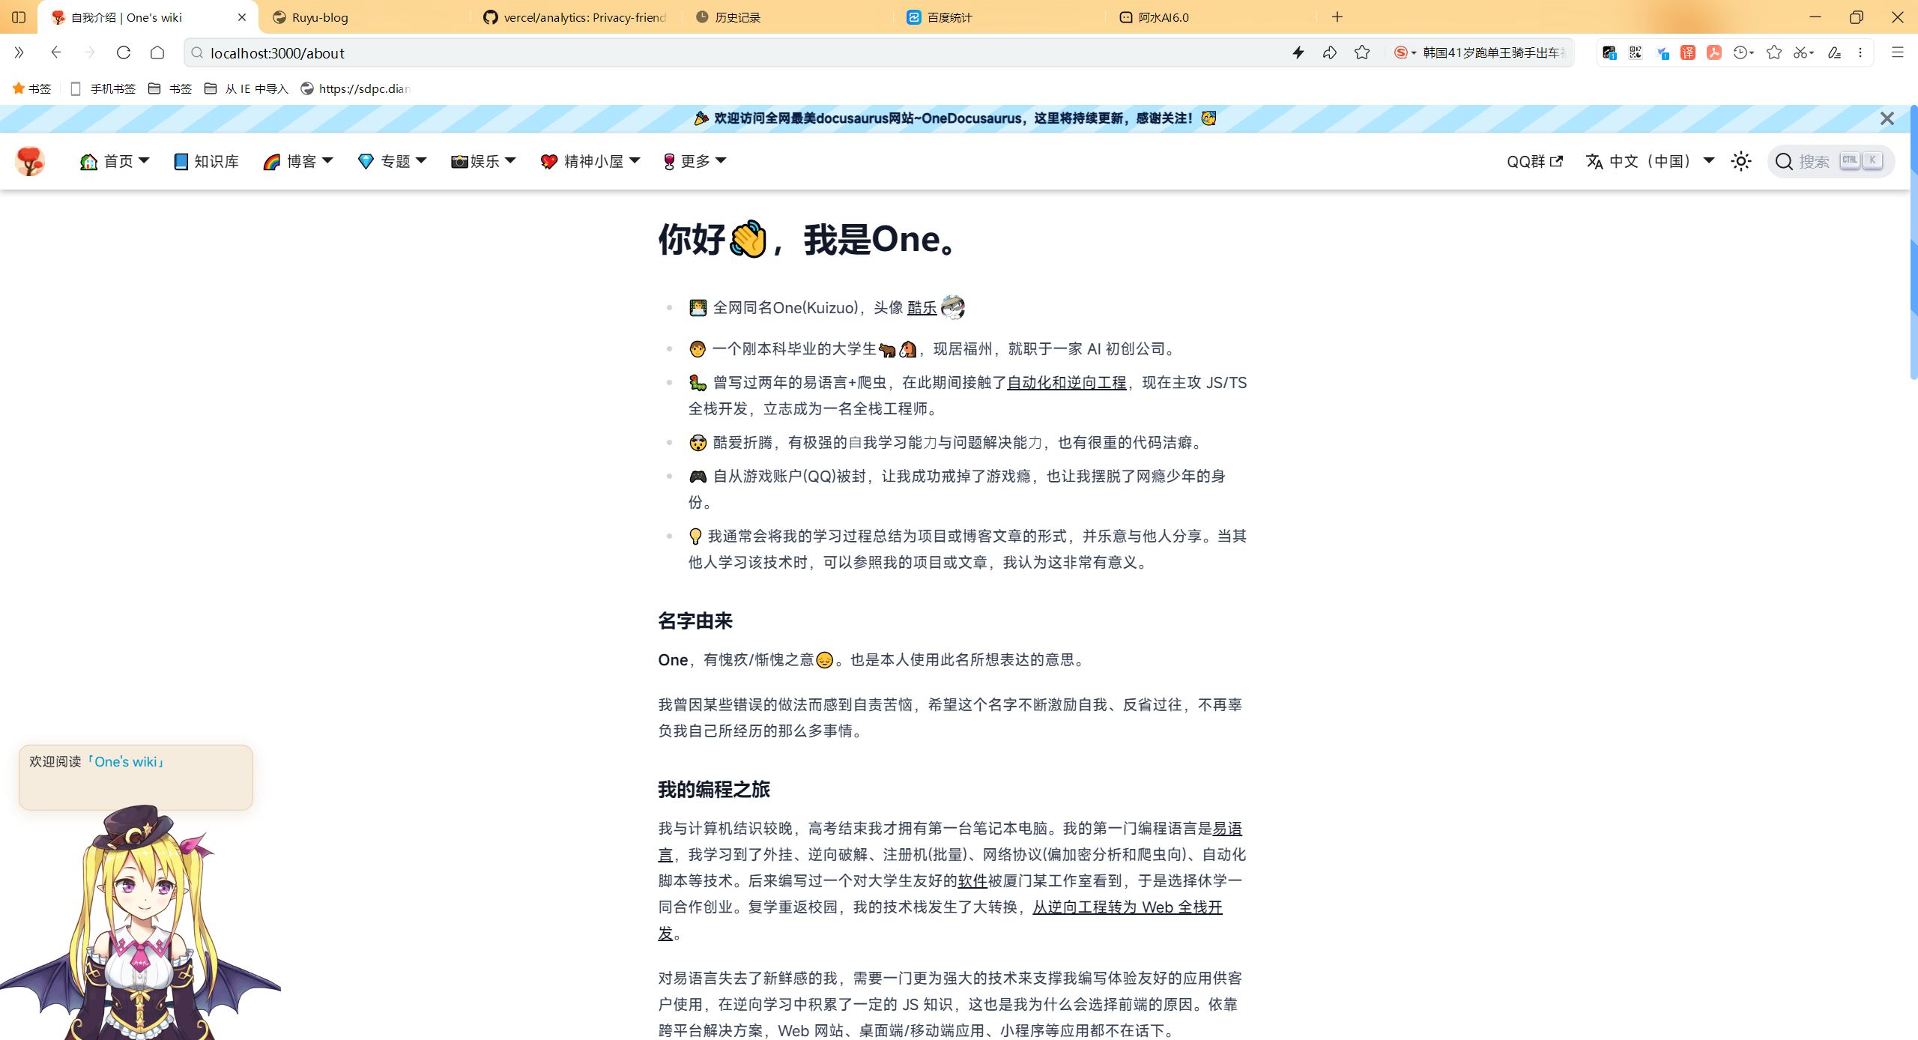Screen dimensions: 1918x1040
Task: Open the 书签 folder in bookmarks bar
Action: (170, 88)
